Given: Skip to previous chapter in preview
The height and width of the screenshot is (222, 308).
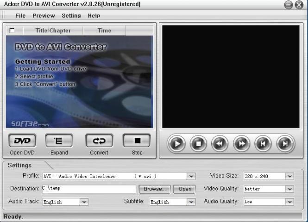Looking at the screenshot, I should (x=263, y=144).
